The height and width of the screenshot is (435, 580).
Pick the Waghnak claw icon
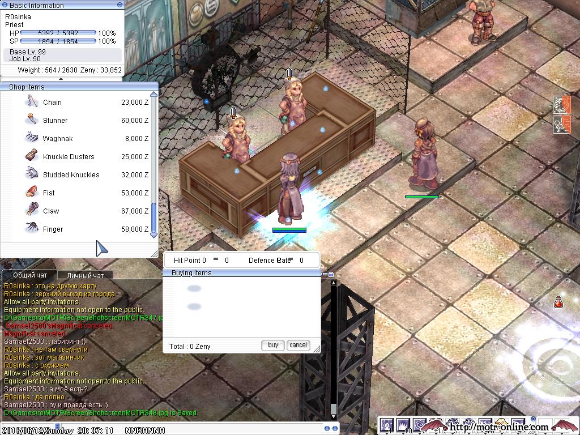32,138
